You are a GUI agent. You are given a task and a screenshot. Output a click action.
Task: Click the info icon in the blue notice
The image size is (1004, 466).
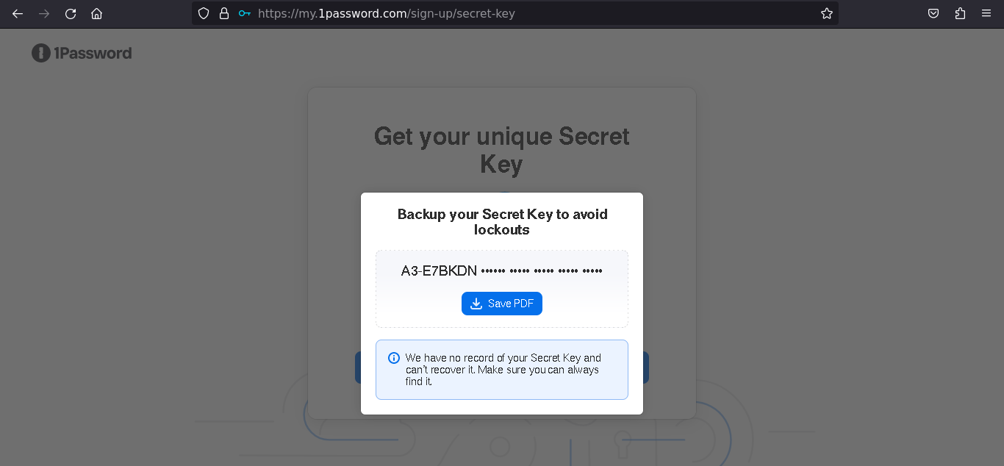[393, 358]
